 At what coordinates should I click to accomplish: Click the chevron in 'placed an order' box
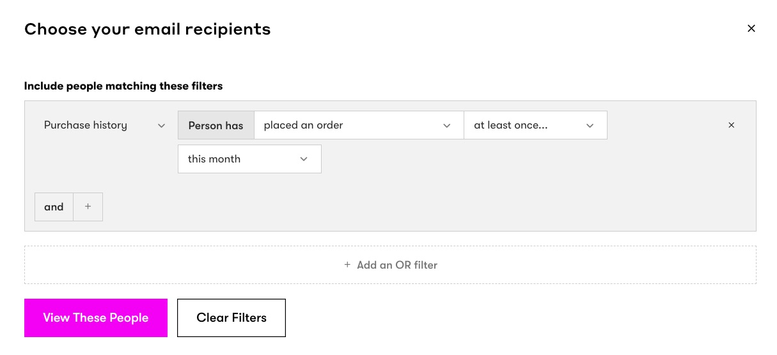click(x=447, y=126)
